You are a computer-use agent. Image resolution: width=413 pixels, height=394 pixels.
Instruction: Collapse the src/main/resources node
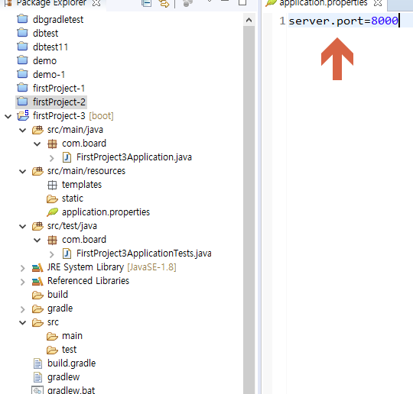[23, 171]
